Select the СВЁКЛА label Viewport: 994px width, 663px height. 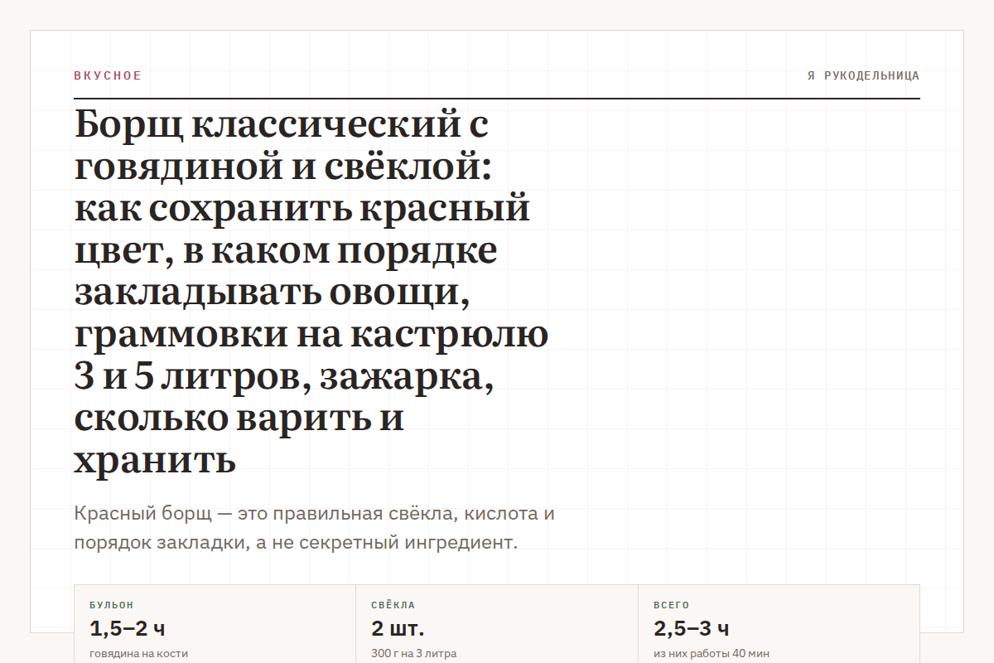point(393,605)
